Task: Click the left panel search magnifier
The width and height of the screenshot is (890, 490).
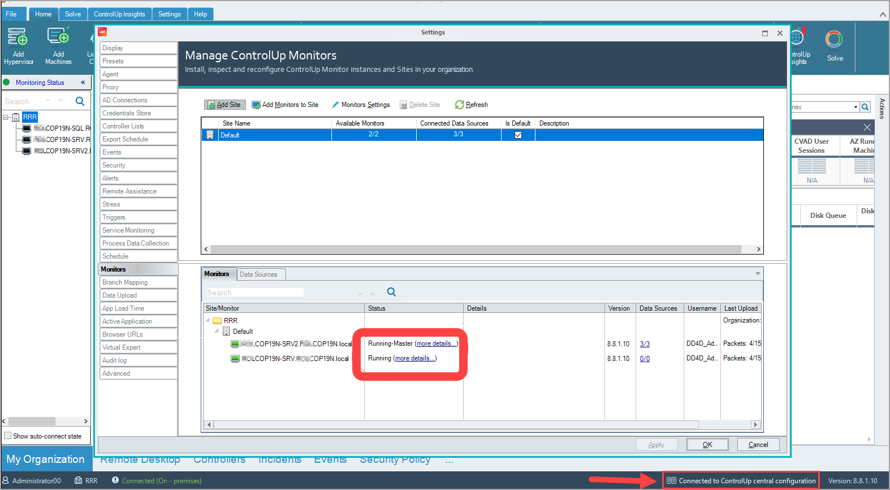Action: click(80, 101)
